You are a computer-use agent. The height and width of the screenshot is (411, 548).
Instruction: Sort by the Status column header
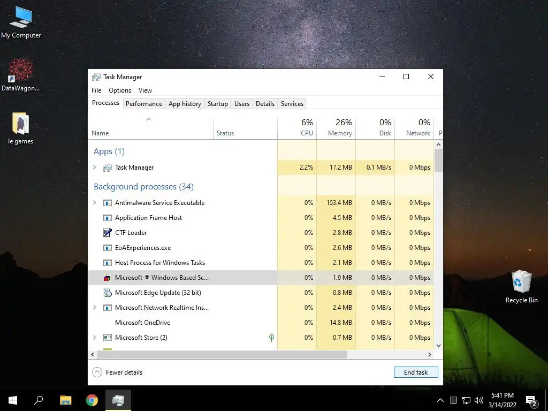(x=245, y=128)
